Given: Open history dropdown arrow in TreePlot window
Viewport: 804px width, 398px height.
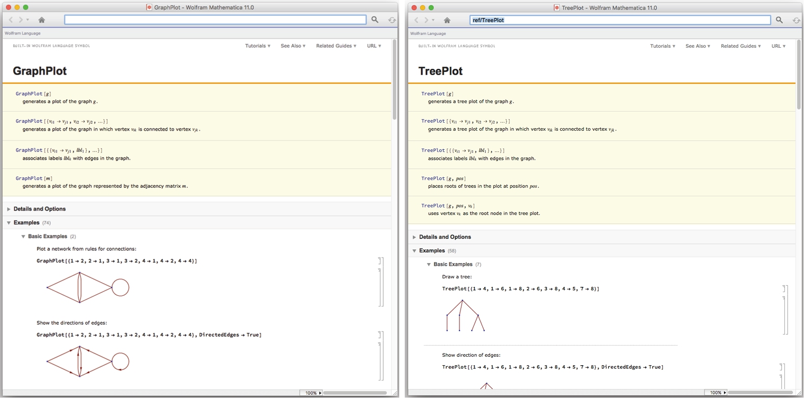Looking at the screenshot, I should pos(433,20).
